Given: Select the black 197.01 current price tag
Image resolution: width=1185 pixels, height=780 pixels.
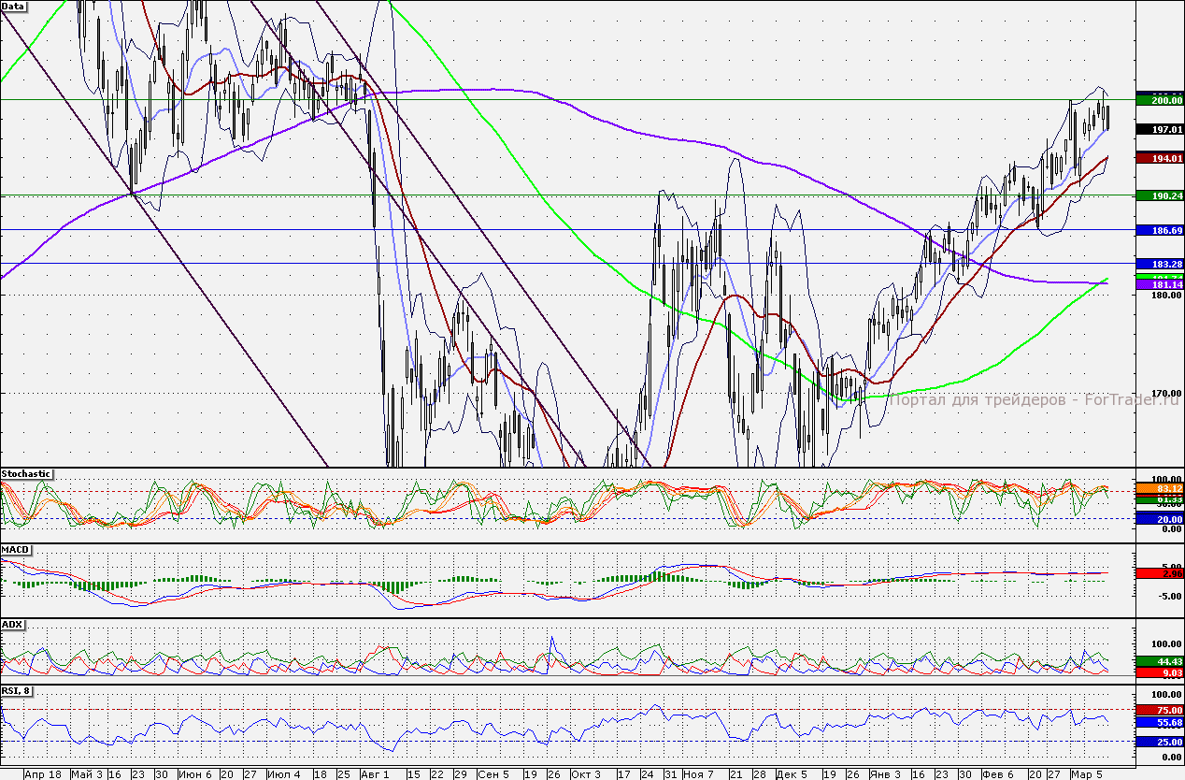Looking at the screenshot, I should point(1159,129).
